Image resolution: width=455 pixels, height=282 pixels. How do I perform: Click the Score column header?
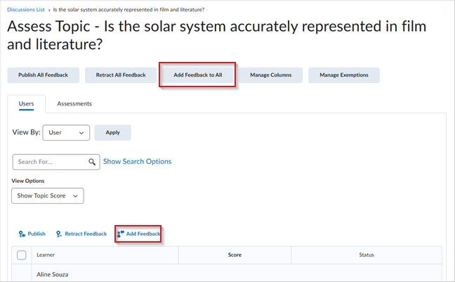(x=235, y=255)
